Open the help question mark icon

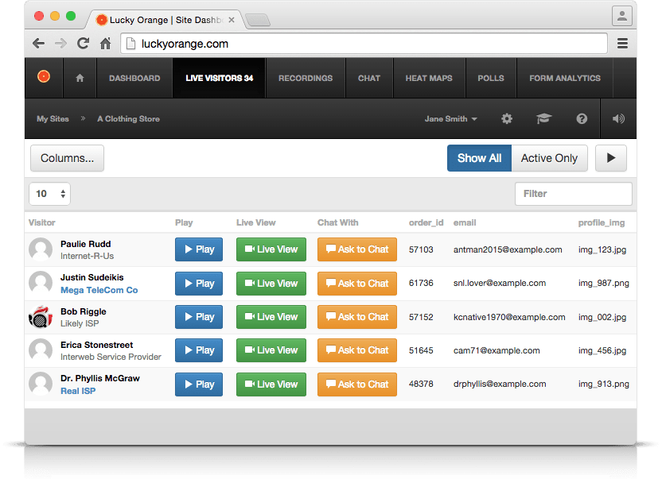click(x=582, y=119)
